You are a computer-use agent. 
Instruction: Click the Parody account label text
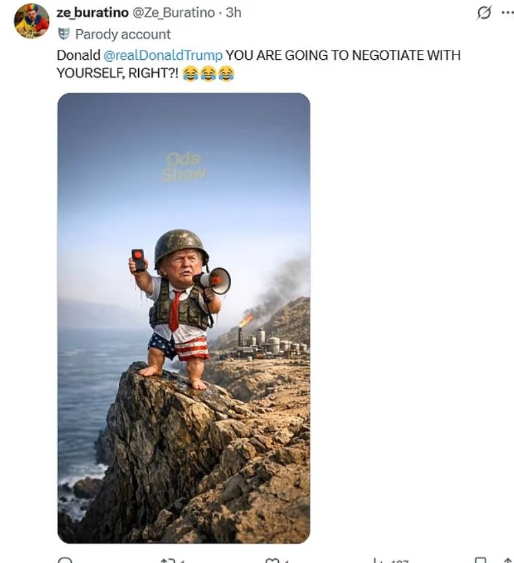point(122,34)
